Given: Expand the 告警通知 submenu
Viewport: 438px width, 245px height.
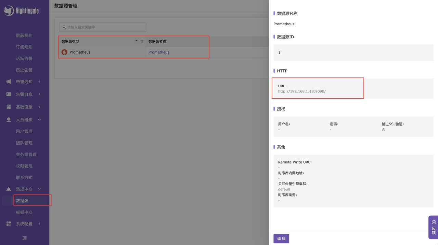Looking at the screenshot, I should [39, 82].
